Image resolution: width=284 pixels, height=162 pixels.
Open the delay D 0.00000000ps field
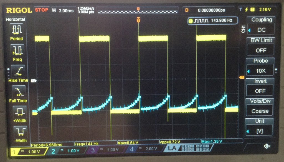pos(208,10)
